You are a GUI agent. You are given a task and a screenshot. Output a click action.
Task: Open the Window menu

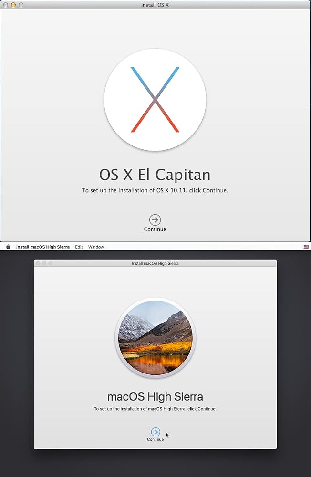point(96,247)
